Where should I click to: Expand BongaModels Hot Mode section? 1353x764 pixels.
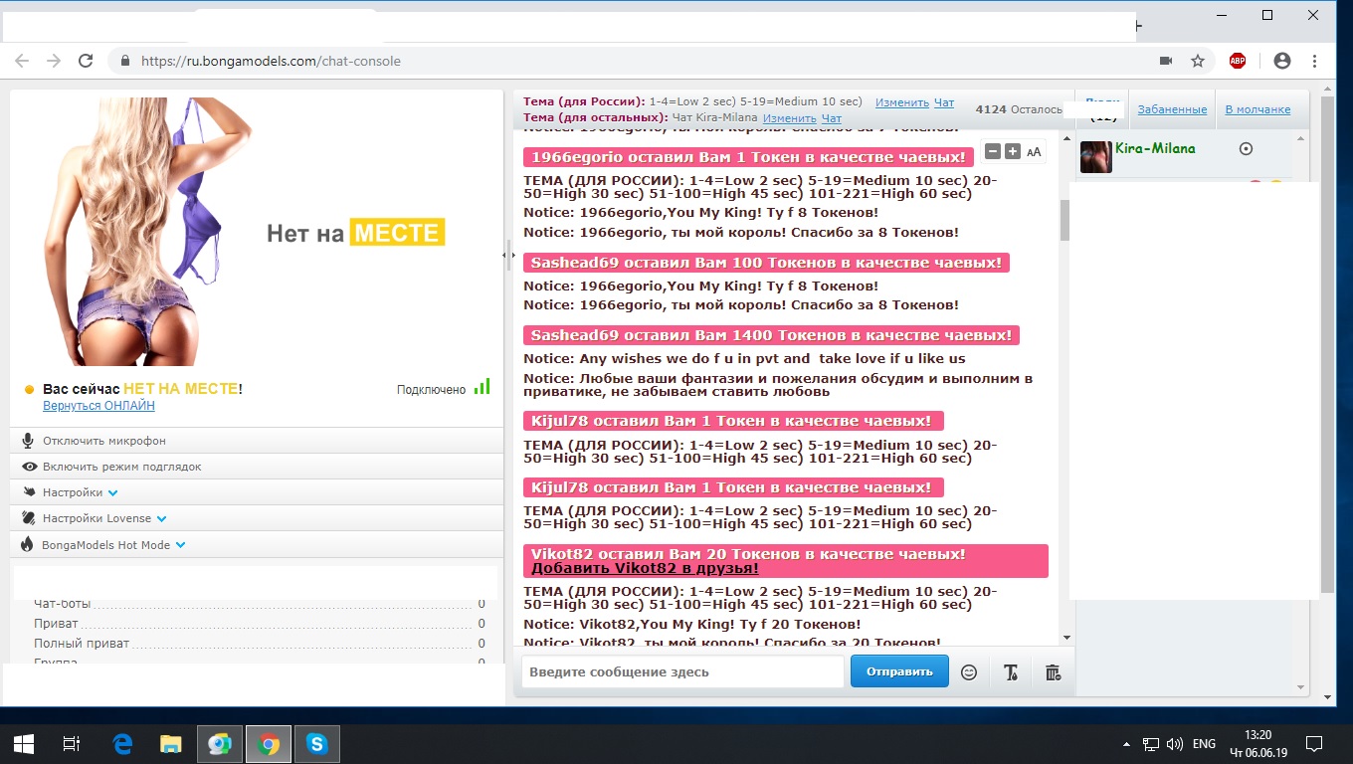pyautogui.click(x=112, y=545)
